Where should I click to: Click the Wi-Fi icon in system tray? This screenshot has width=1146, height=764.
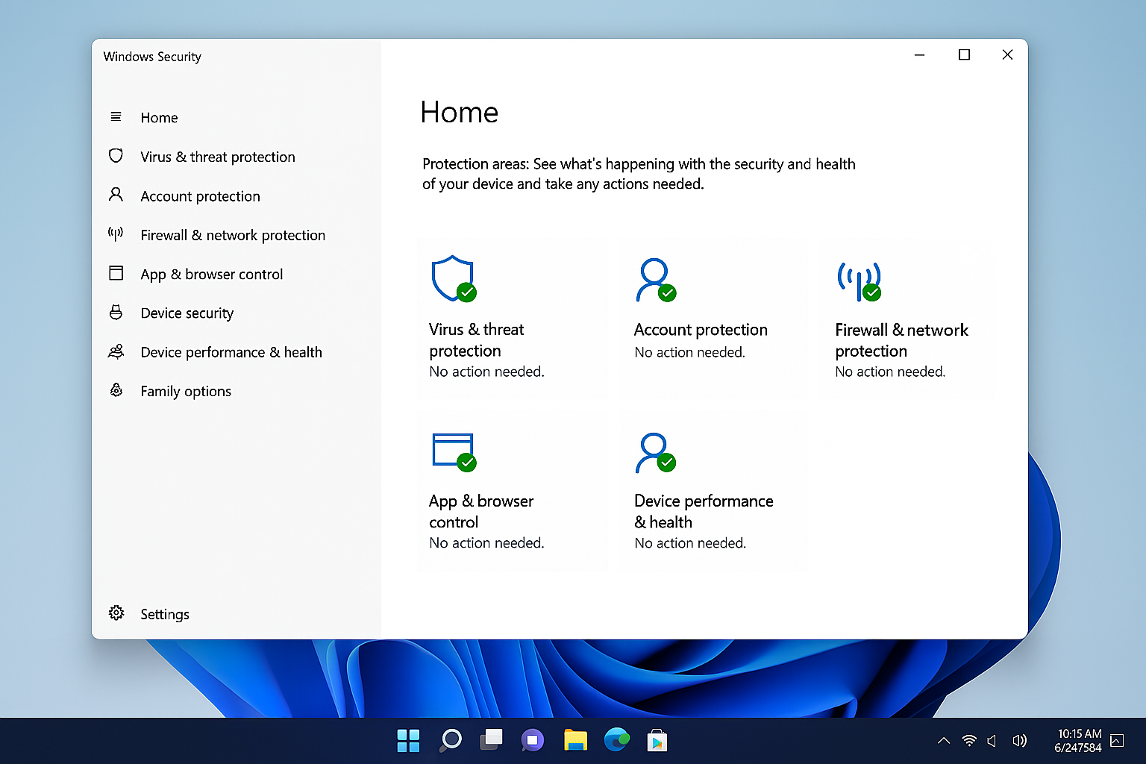[x=969, y=740]
